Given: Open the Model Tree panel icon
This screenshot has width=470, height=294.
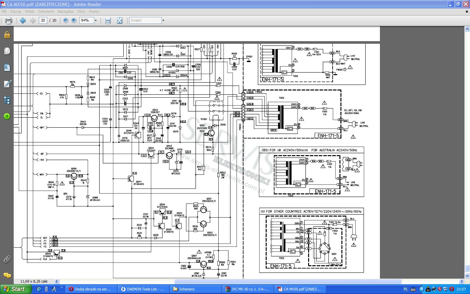Looking at the screenshot, I should point(7,100).
